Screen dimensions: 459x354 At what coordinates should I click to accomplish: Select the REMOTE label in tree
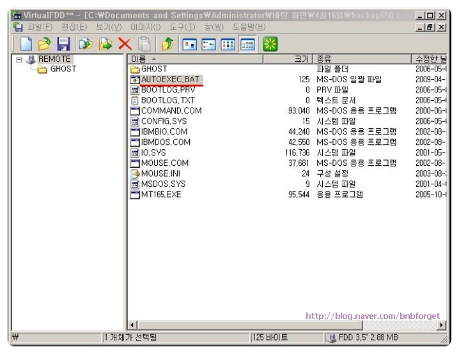click(x=55, y=59)
